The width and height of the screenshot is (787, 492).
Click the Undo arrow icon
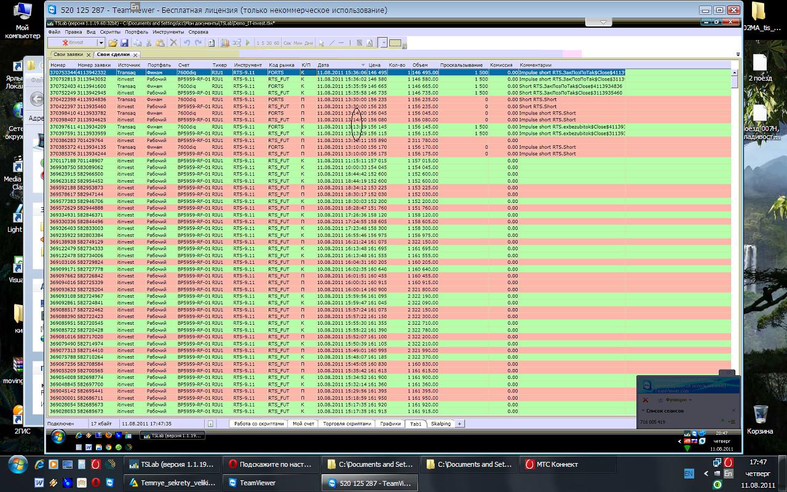[x=186, y=43]
